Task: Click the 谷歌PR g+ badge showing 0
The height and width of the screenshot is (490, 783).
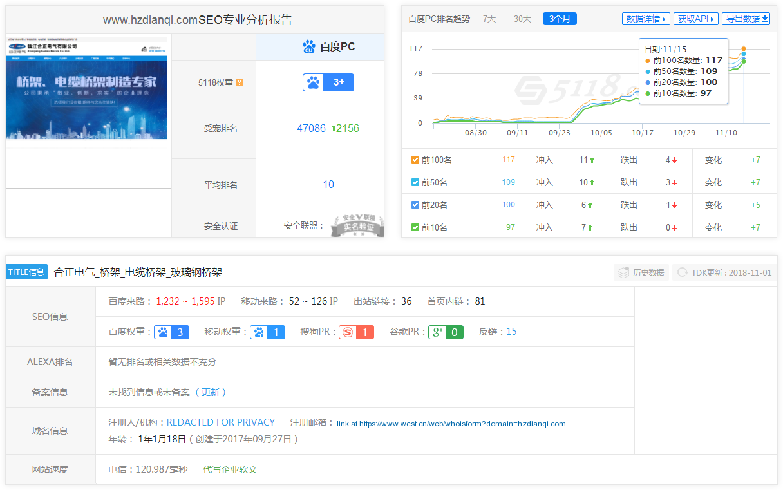Action: point(446,332)
